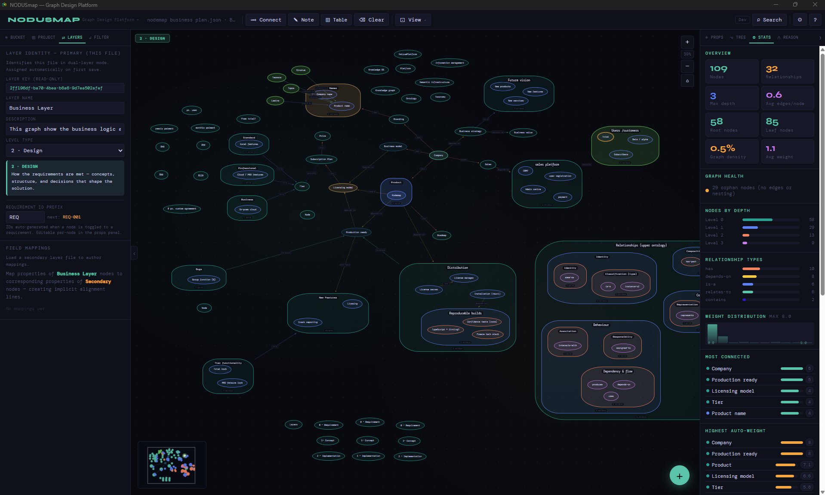Image resolution: width=825 pixels, height=495 pixels.
Task: Open help using the question mark icon
Action: 815,20
